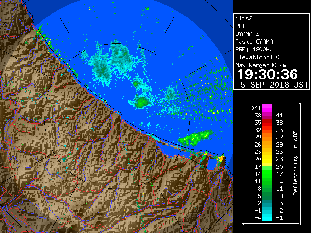
Task: Pick the orange 29–32 dBZ color band
Action: tap(267, 137)
